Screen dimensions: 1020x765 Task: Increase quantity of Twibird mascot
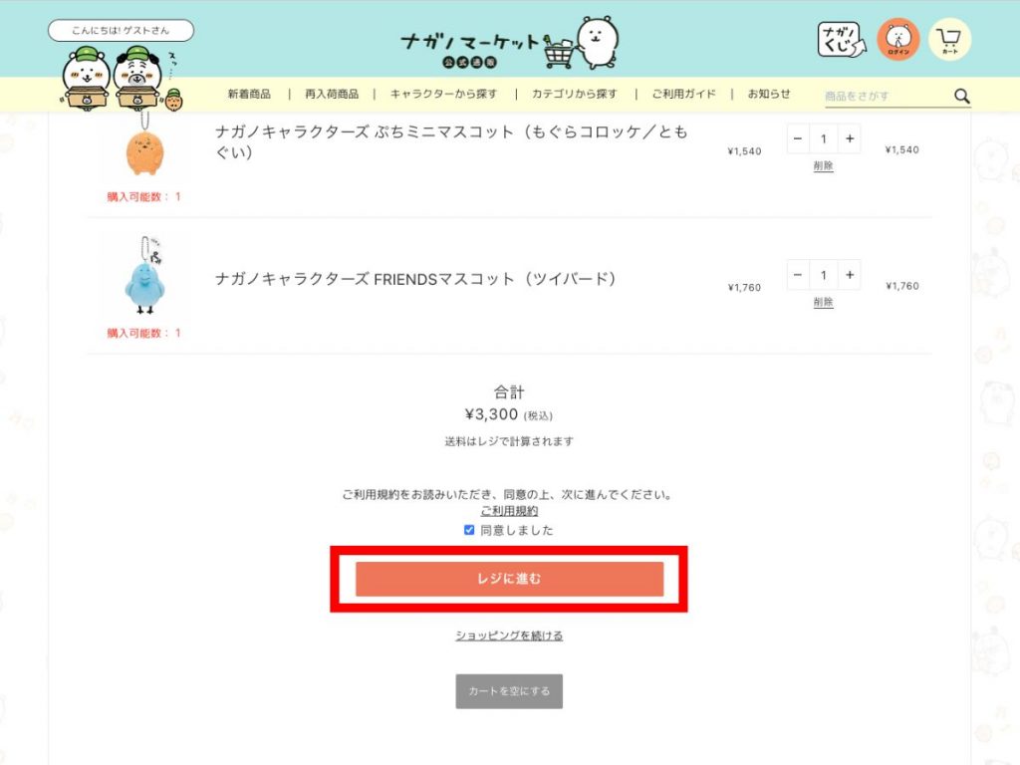[849, 275]
